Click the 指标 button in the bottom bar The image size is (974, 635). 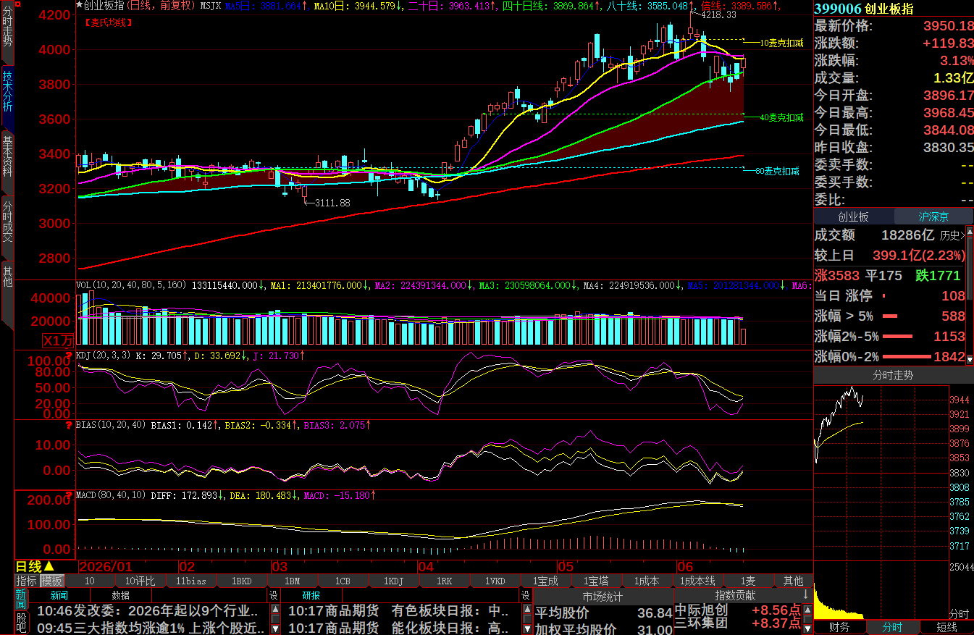coord(27,581)
